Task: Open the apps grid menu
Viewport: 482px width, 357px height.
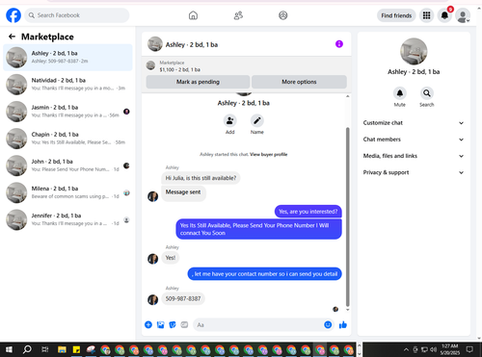Action: (x=426, y=15)
